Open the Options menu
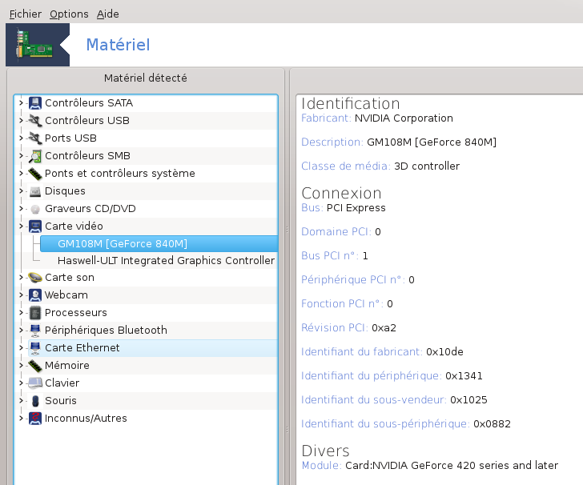This screenshot has height=485, width=583. 69,14
